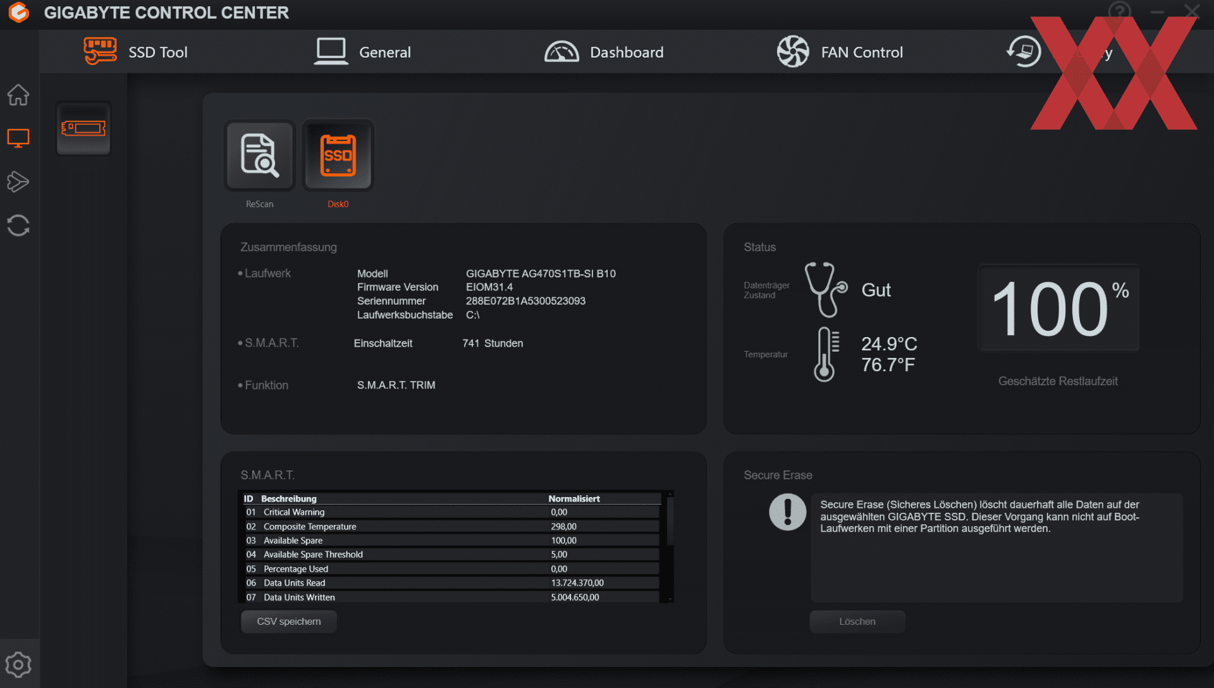Select the Data Units Read row
Image resolution: width=1214 pixels, height=688 pixels.
451,583
